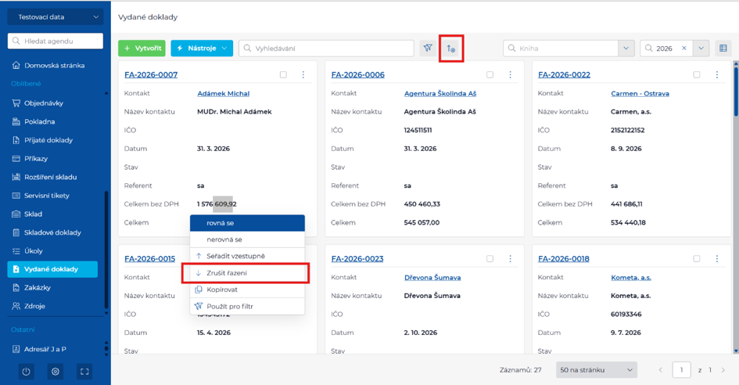Change the 50 na stránku page size

(x=597, y=370)
